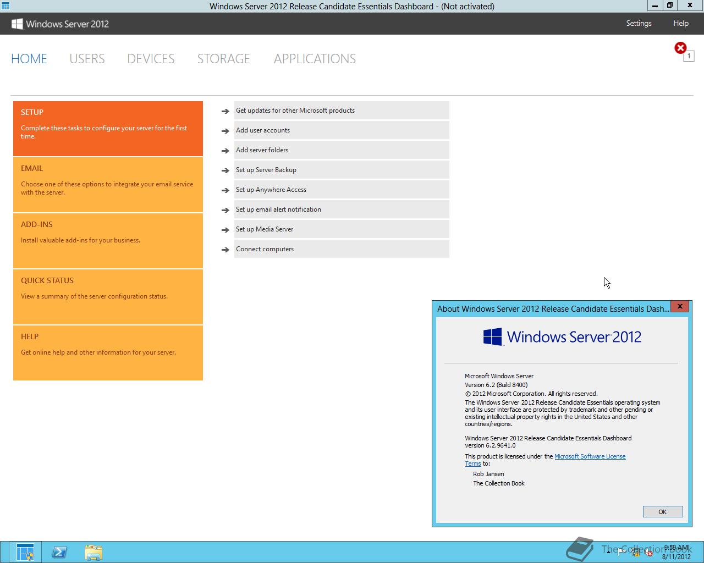Screen dimensions: 704x563
Task: Click the Windows Server 2012 logo in header
Action: (61, 24)
